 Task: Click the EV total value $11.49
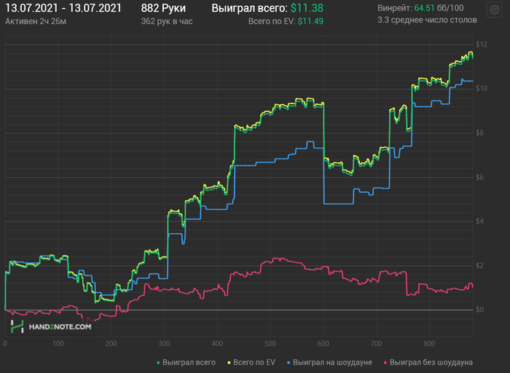pos(310,21)
